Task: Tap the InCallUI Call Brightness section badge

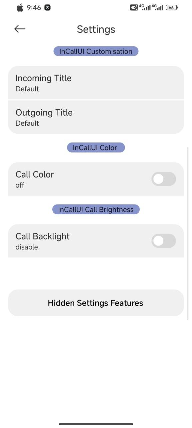Action: pyautogui.click(x=96, y=209)
